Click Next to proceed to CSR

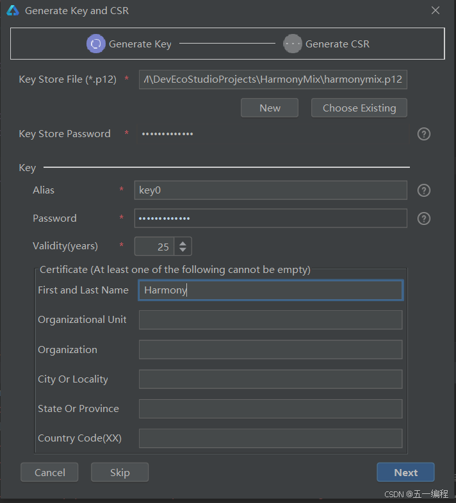pos(405,472)
